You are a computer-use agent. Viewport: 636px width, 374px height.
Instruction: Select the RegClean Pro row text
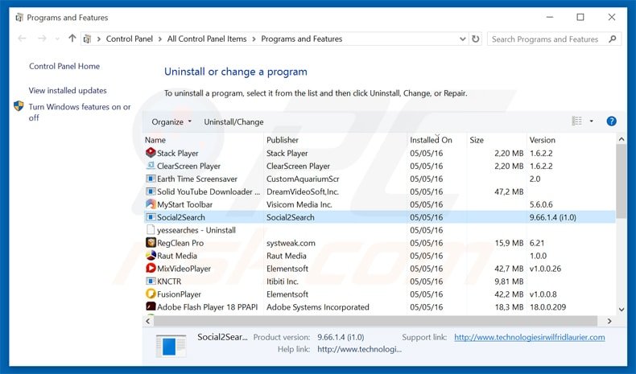click(x=180, y=243)
